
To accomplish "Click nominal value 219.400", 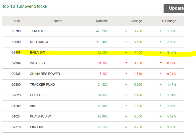I will pos(102,42).
